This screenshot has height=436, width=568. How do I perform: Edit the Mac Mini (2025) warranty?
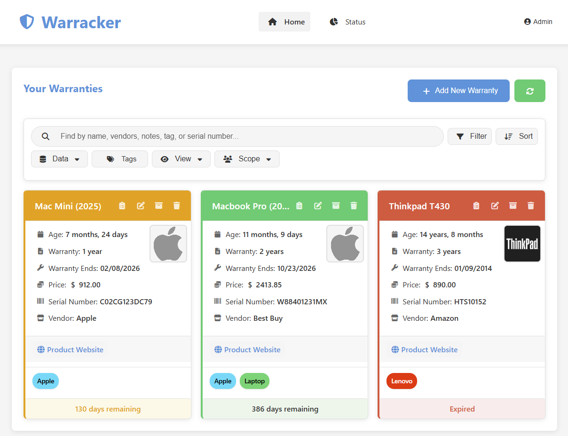tap(141, 206)
